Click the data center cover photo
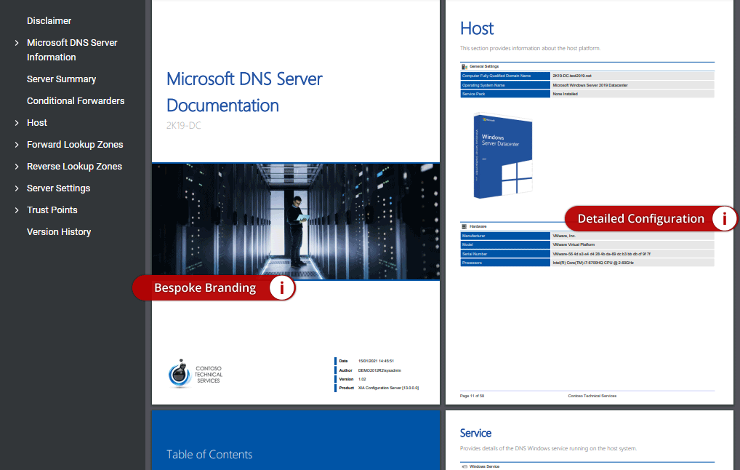740x470 pixels. click(x=295, y=221)
